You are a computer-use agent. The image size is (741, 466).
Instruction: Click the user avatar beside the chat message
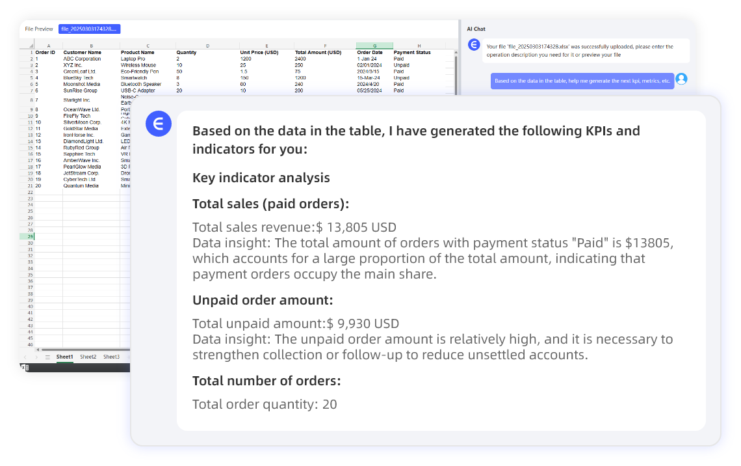click(682, 79)
